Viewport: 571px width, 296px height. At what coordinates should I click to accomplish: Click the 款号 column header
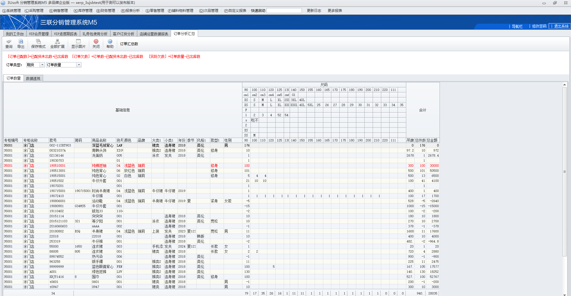tap(61, 140)
